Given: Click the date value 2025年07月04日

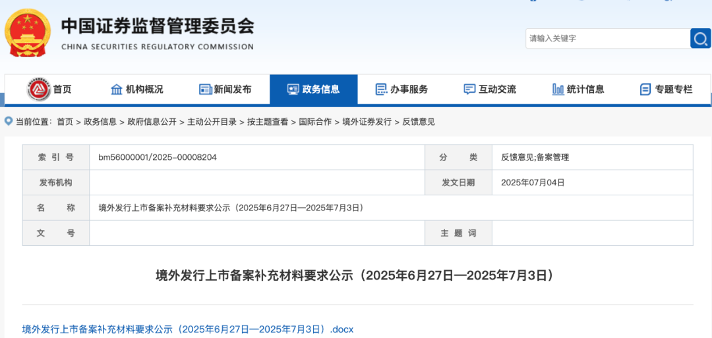Looking at the screenshot, I should (x=533, y=183).
